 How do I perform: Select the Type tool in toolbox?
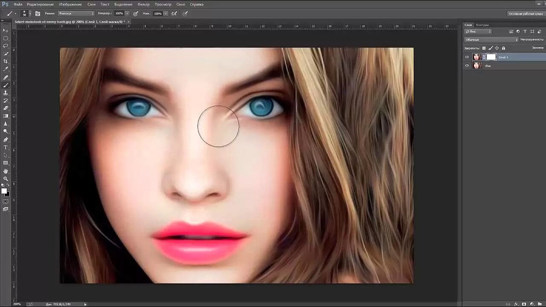[x=6, y=147]
